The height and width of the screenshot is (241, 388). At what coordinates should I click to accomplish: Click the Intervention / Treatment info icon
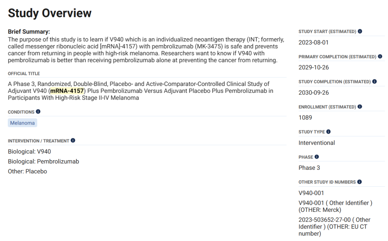[73, 141]
